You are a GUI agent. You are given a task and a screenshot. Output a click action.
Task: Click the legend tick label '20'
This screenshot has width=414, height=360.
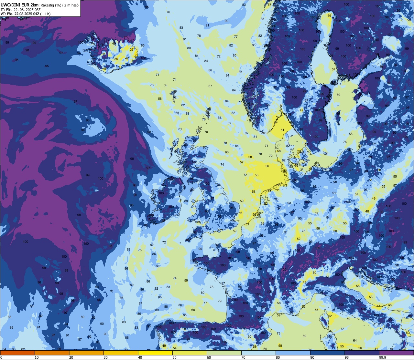click(x=71, y=357)
